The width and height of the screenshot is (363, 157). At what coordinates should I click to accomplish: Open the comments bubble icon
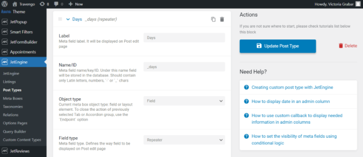pyautogui.click(x=56, y=4)
